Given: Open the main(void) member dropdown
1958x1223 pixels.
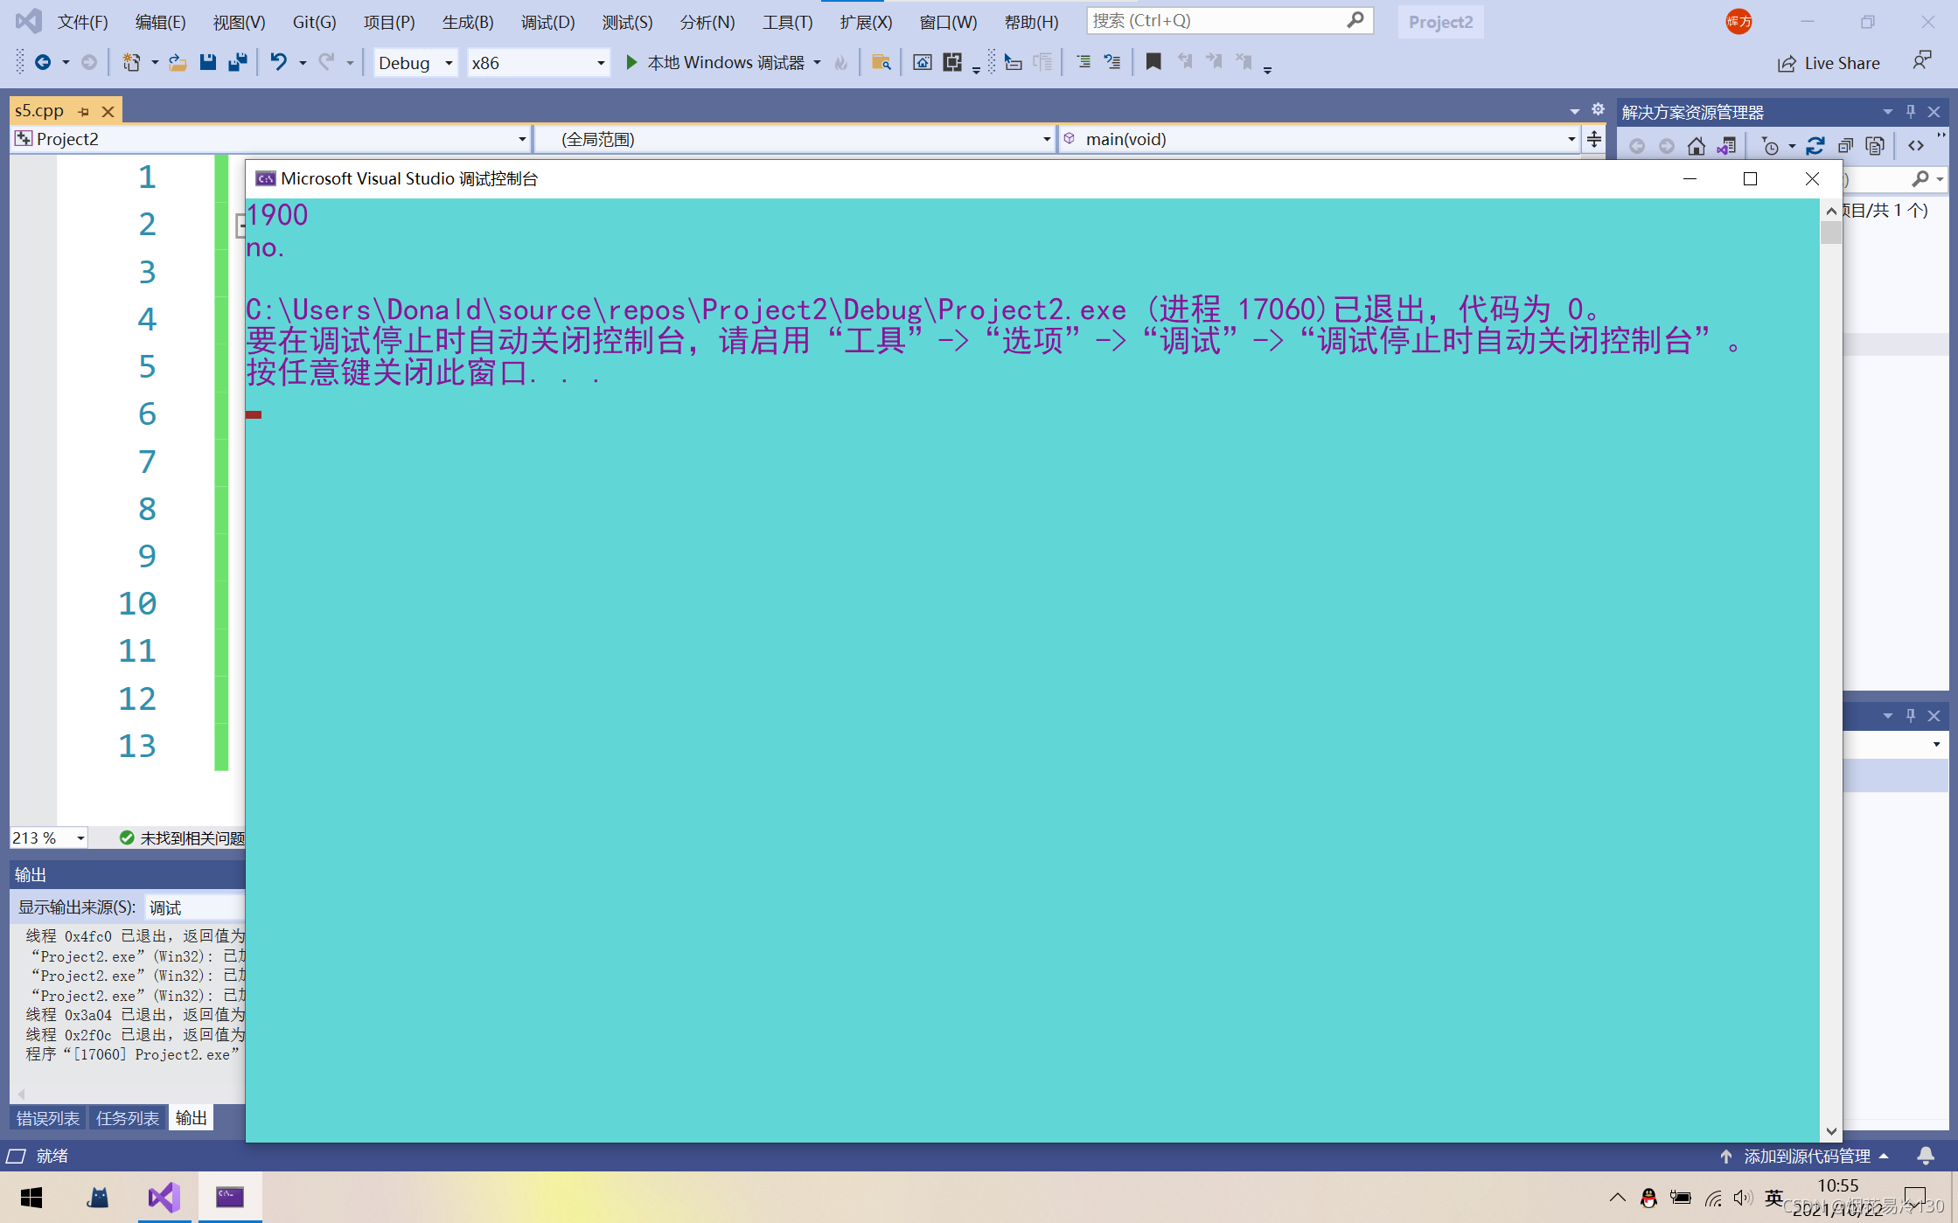Looking at the screenshot, I should click(1320, 139).
